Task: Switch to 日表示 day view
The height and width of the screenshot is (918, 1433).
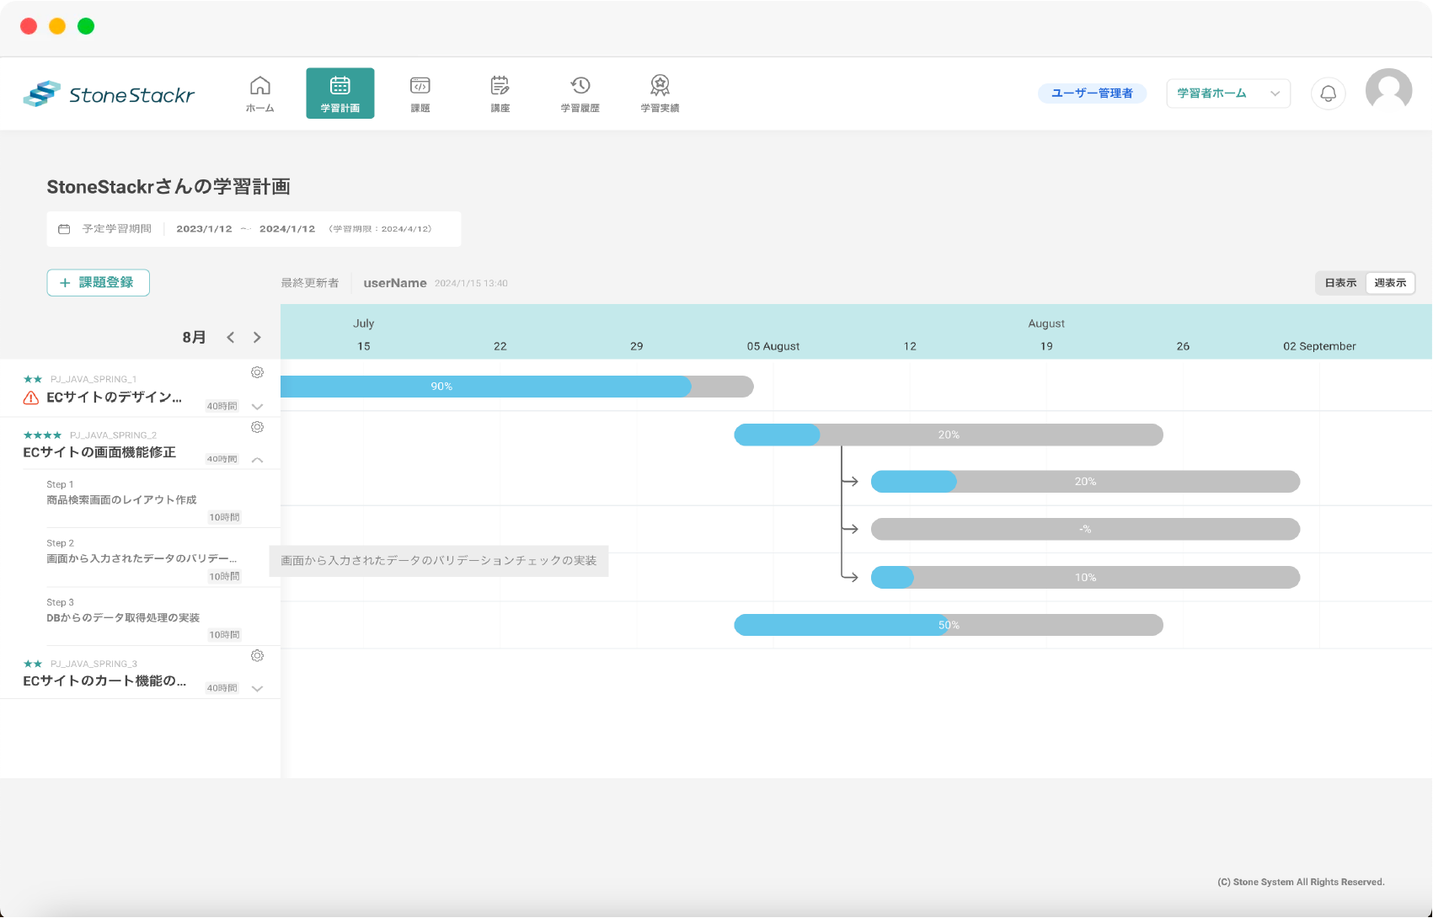Action: click(1340, 283)
